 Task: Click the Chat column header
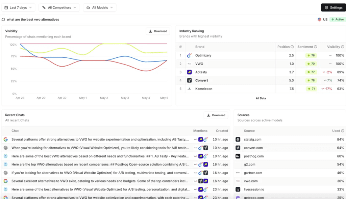click(15, 131)
